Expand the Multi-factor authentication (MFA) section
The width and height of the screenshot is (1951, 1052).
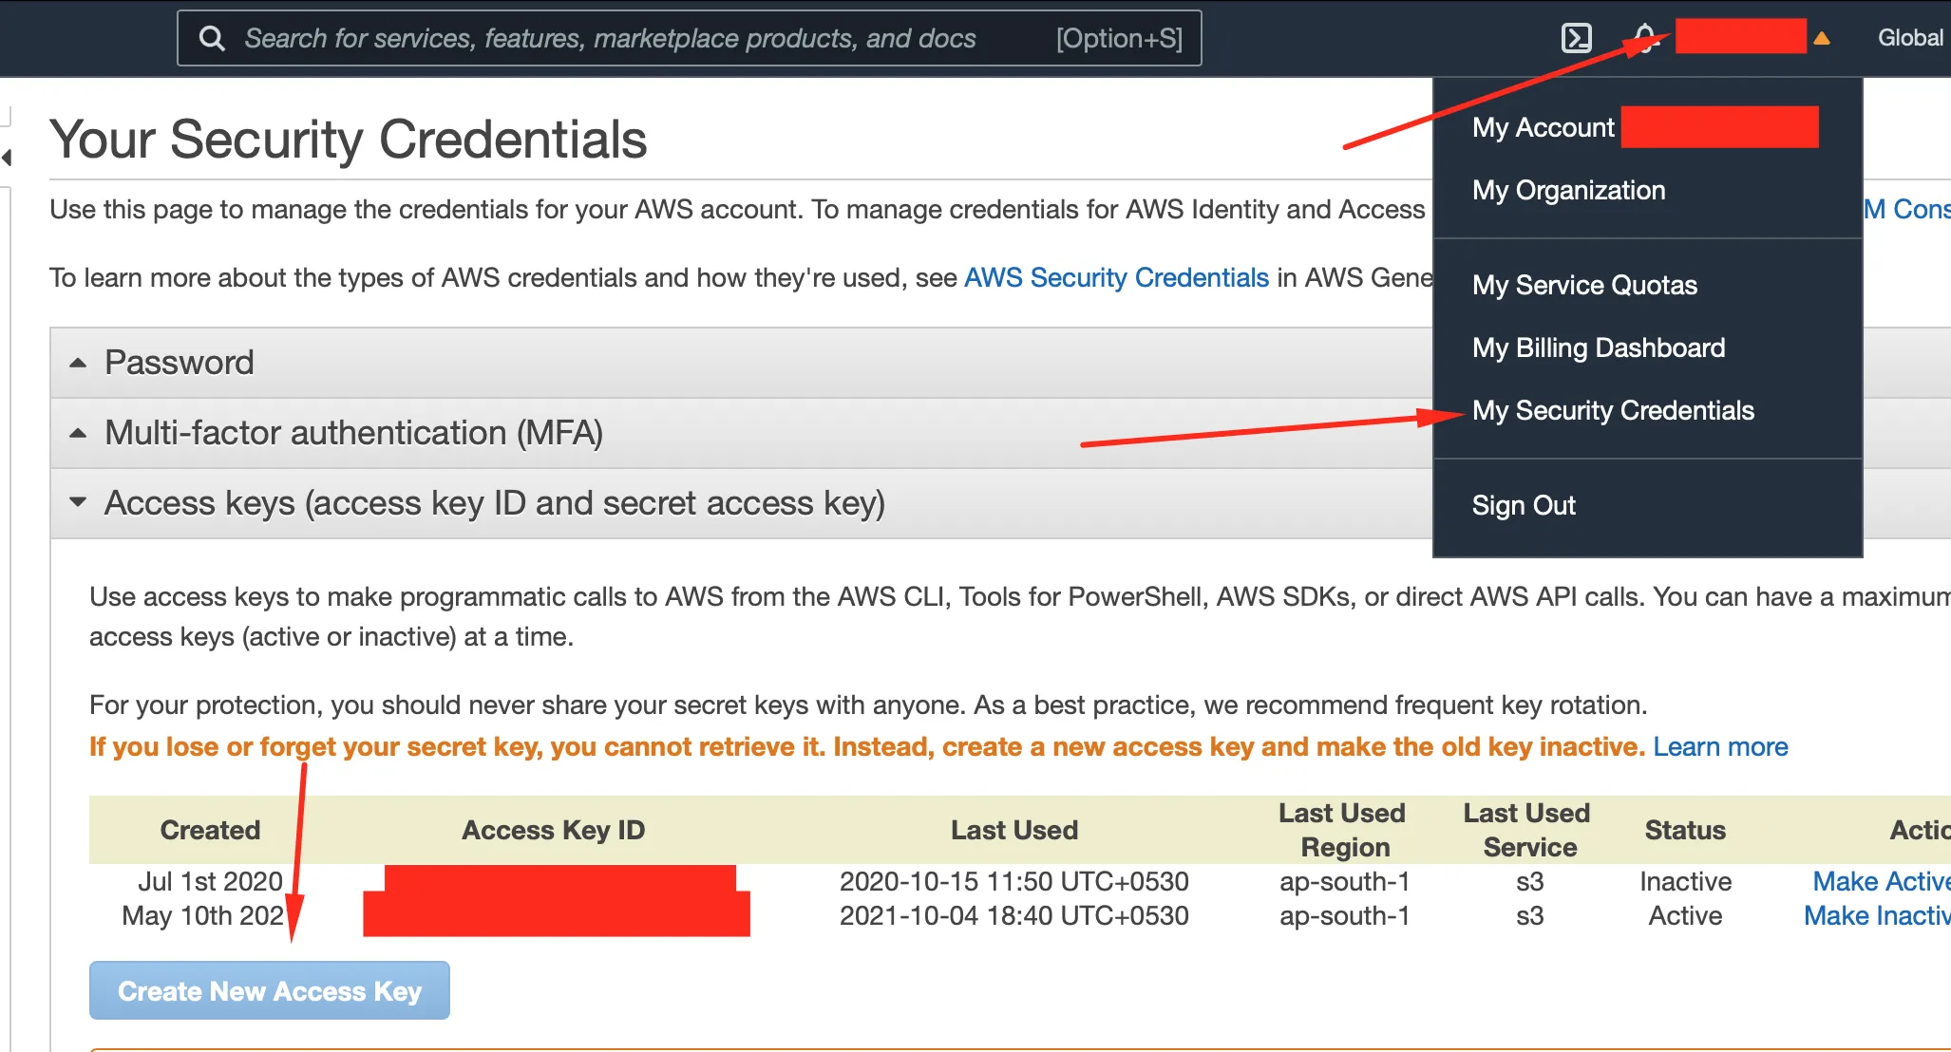coord(352,433)
